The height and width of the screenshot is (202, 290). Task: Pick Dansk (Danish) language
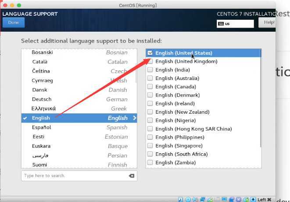point(79,90)
